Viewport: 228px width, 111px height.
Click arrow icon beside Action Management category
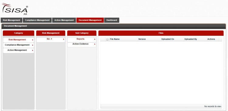pos(33,50)
